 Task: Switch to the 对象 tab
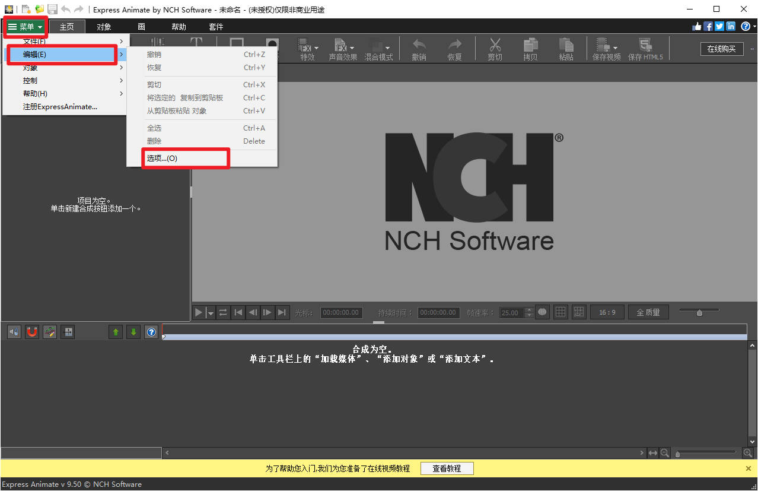tap(104, 27)
